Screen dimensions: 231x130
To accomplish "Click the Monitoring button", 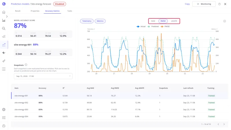I will click(x=204, y=4).
